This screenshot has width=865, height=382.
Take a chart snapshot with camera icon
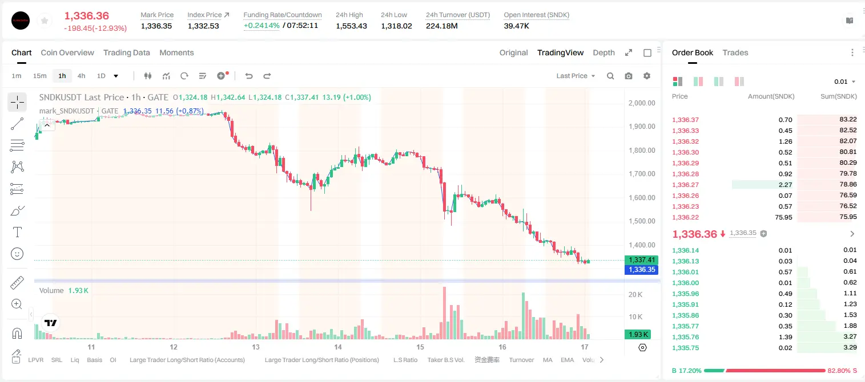pos(629,76)
